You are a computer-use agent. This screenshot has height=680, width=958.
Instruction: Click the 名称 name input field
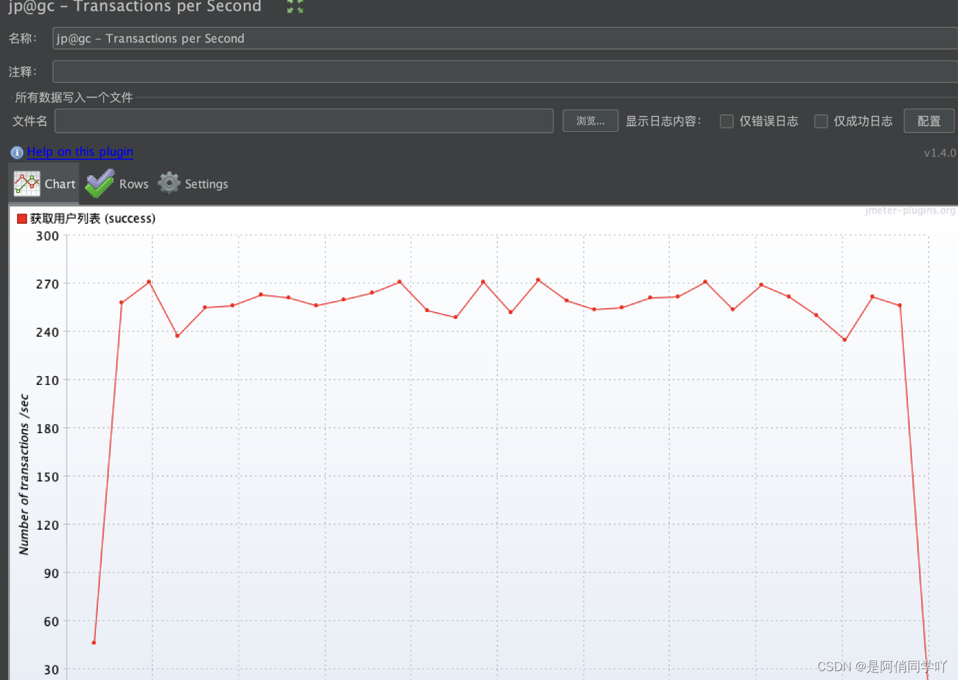pyautogui.click(x=505, y=38)
